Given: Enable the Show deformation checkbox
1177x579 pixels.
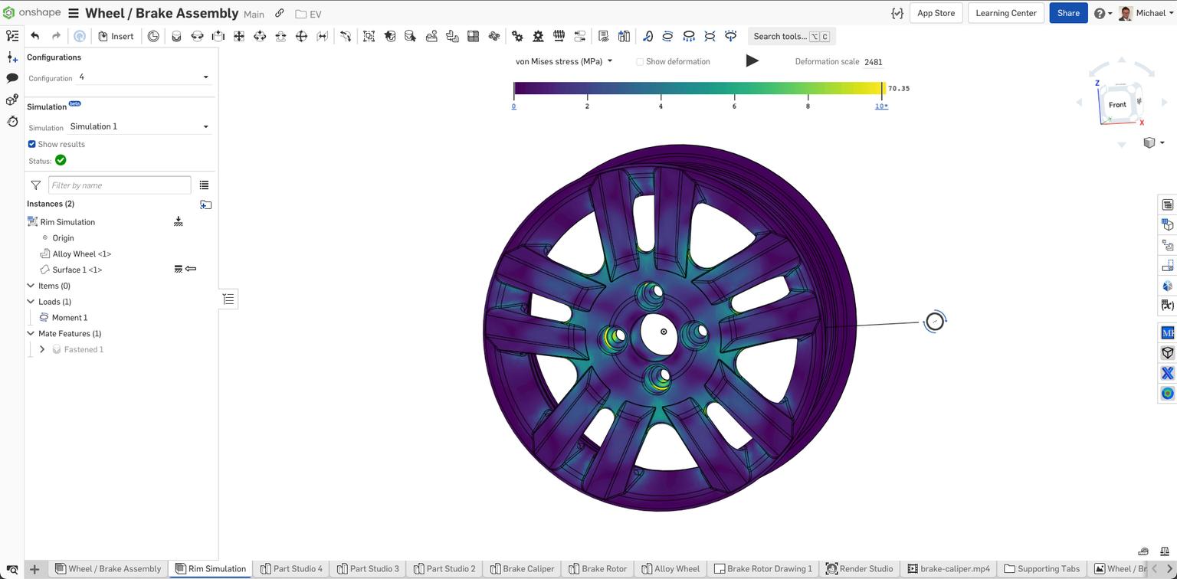Looking at the screenshot, I should point(639,61).
